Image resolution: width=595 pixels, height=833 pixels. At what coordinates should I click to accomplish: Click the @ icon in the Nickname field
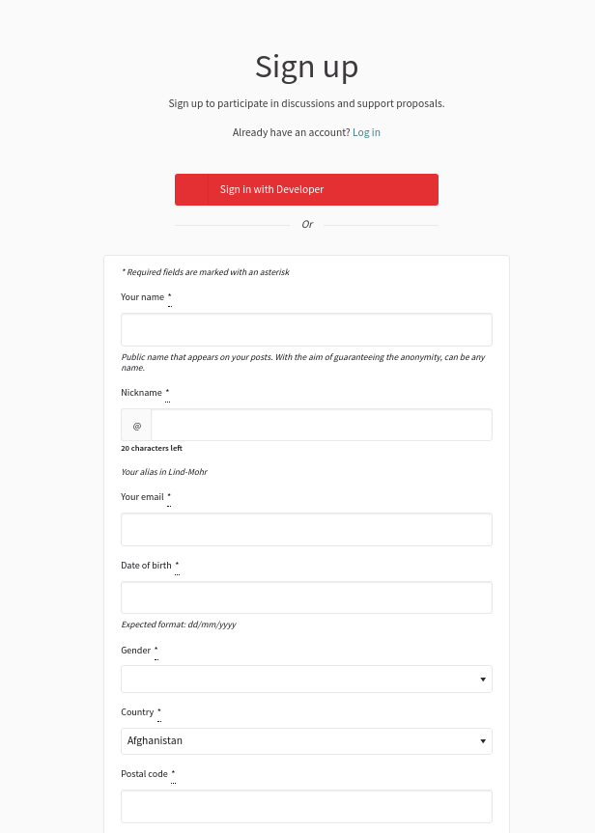[x=136, y=425]
